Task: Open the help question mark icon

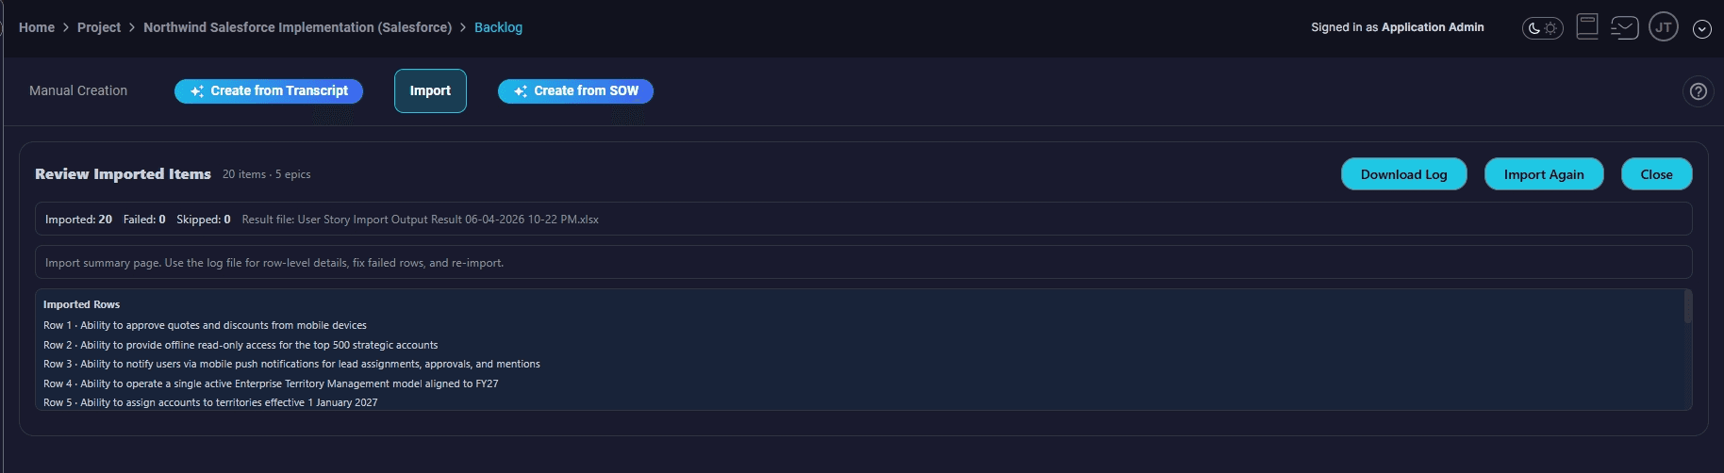Action: pyautogui.click(x=1699, y=91)
